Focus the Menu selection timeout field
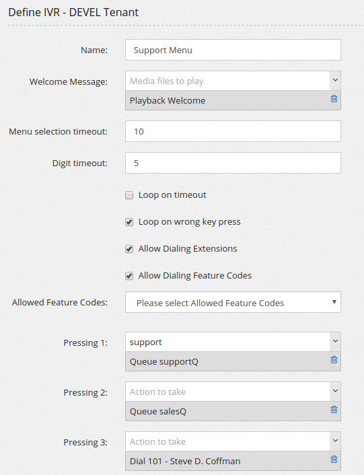364x475 pixels. pos(233,131)
